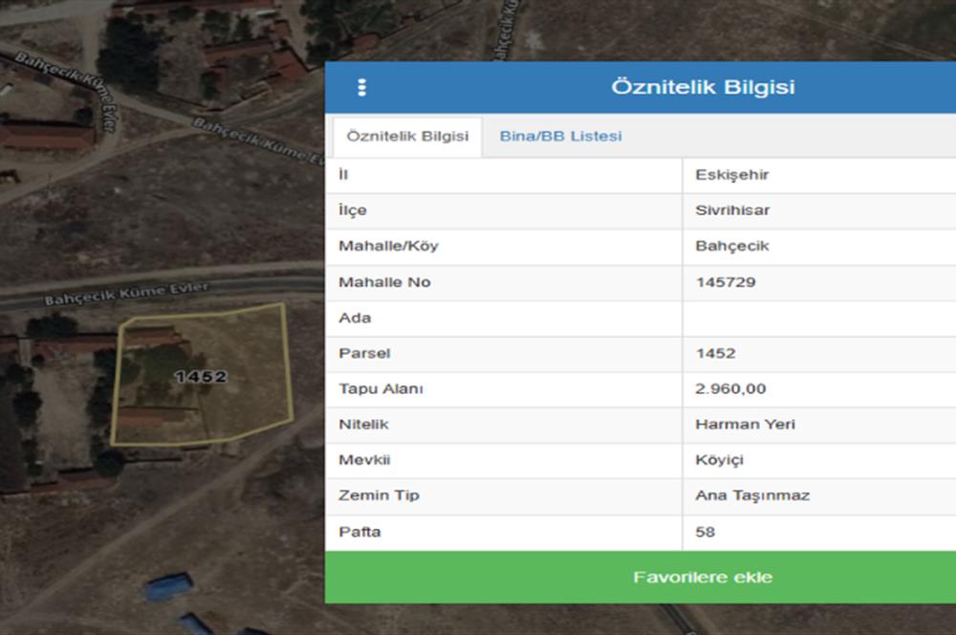
Task: Click the blue-roofed structure on the map
Action: pos(169,586)
